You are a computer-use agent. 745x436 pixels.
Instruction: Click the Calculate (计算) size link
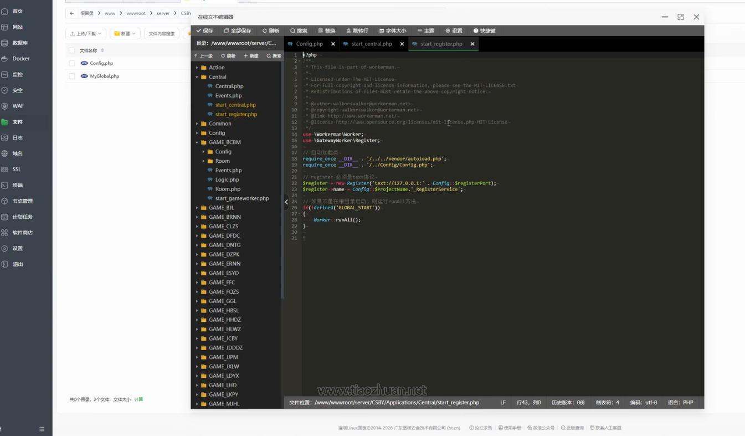pyautogui.click(x=138, y=399)
